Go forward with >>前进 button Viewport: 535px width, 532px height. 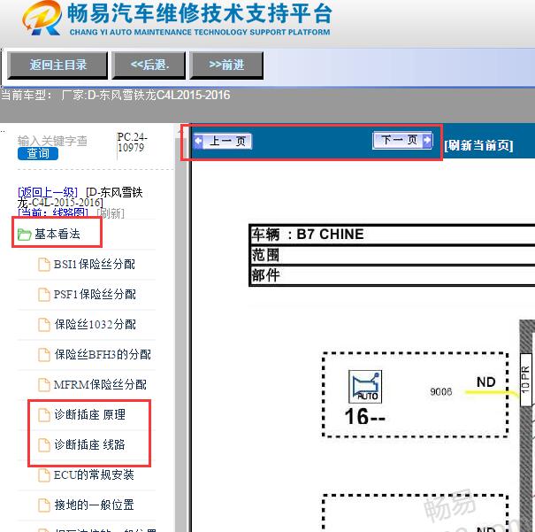226,65
